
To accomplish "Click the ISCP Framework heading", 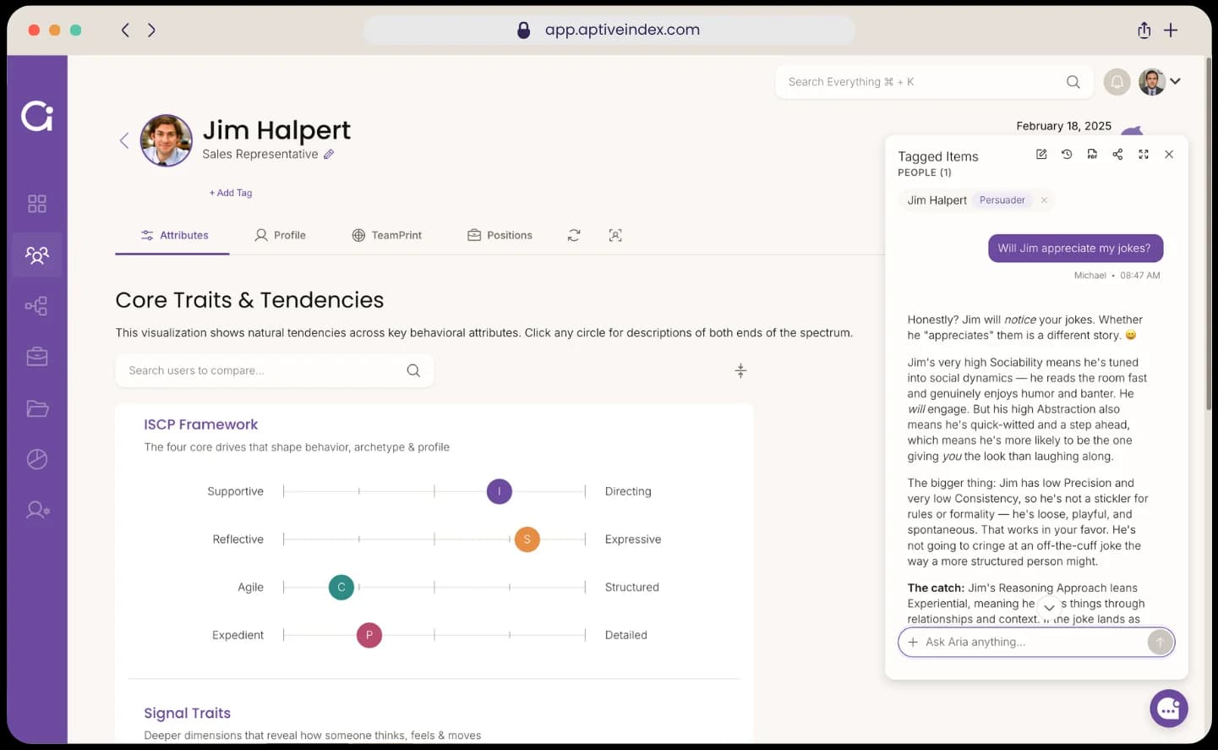I will coord(201,424).
